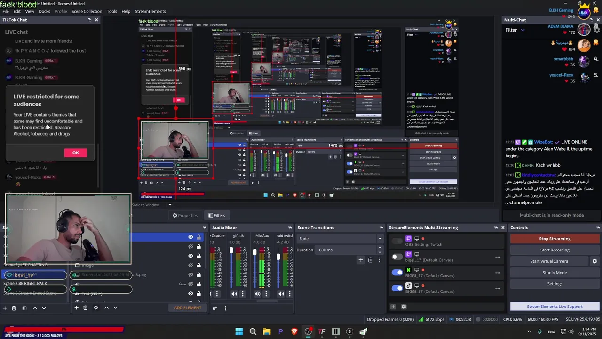602x339 pixels.
Task: Open scene filters icon in Scenes toolbar
Action: 24,308
